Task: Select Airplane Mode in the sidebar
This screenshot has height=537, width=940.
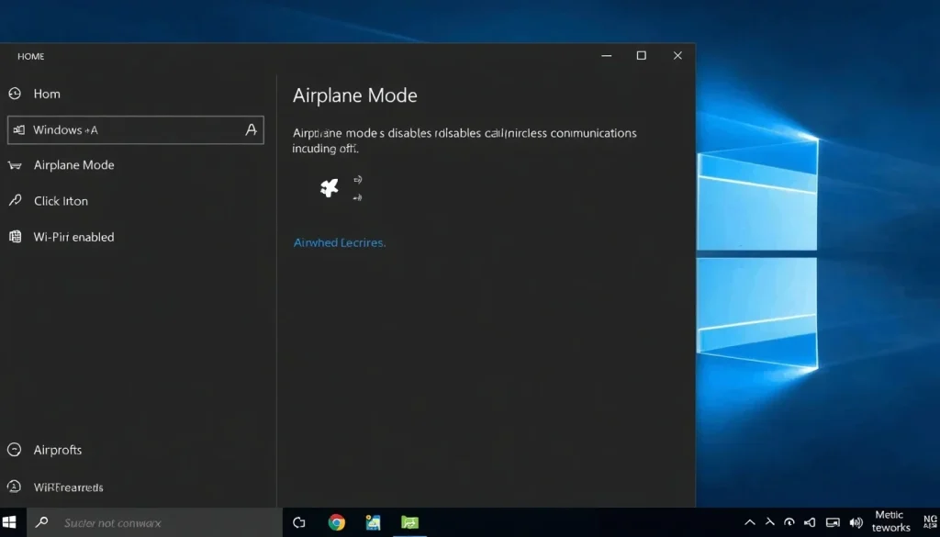Action: pos(73,165)
